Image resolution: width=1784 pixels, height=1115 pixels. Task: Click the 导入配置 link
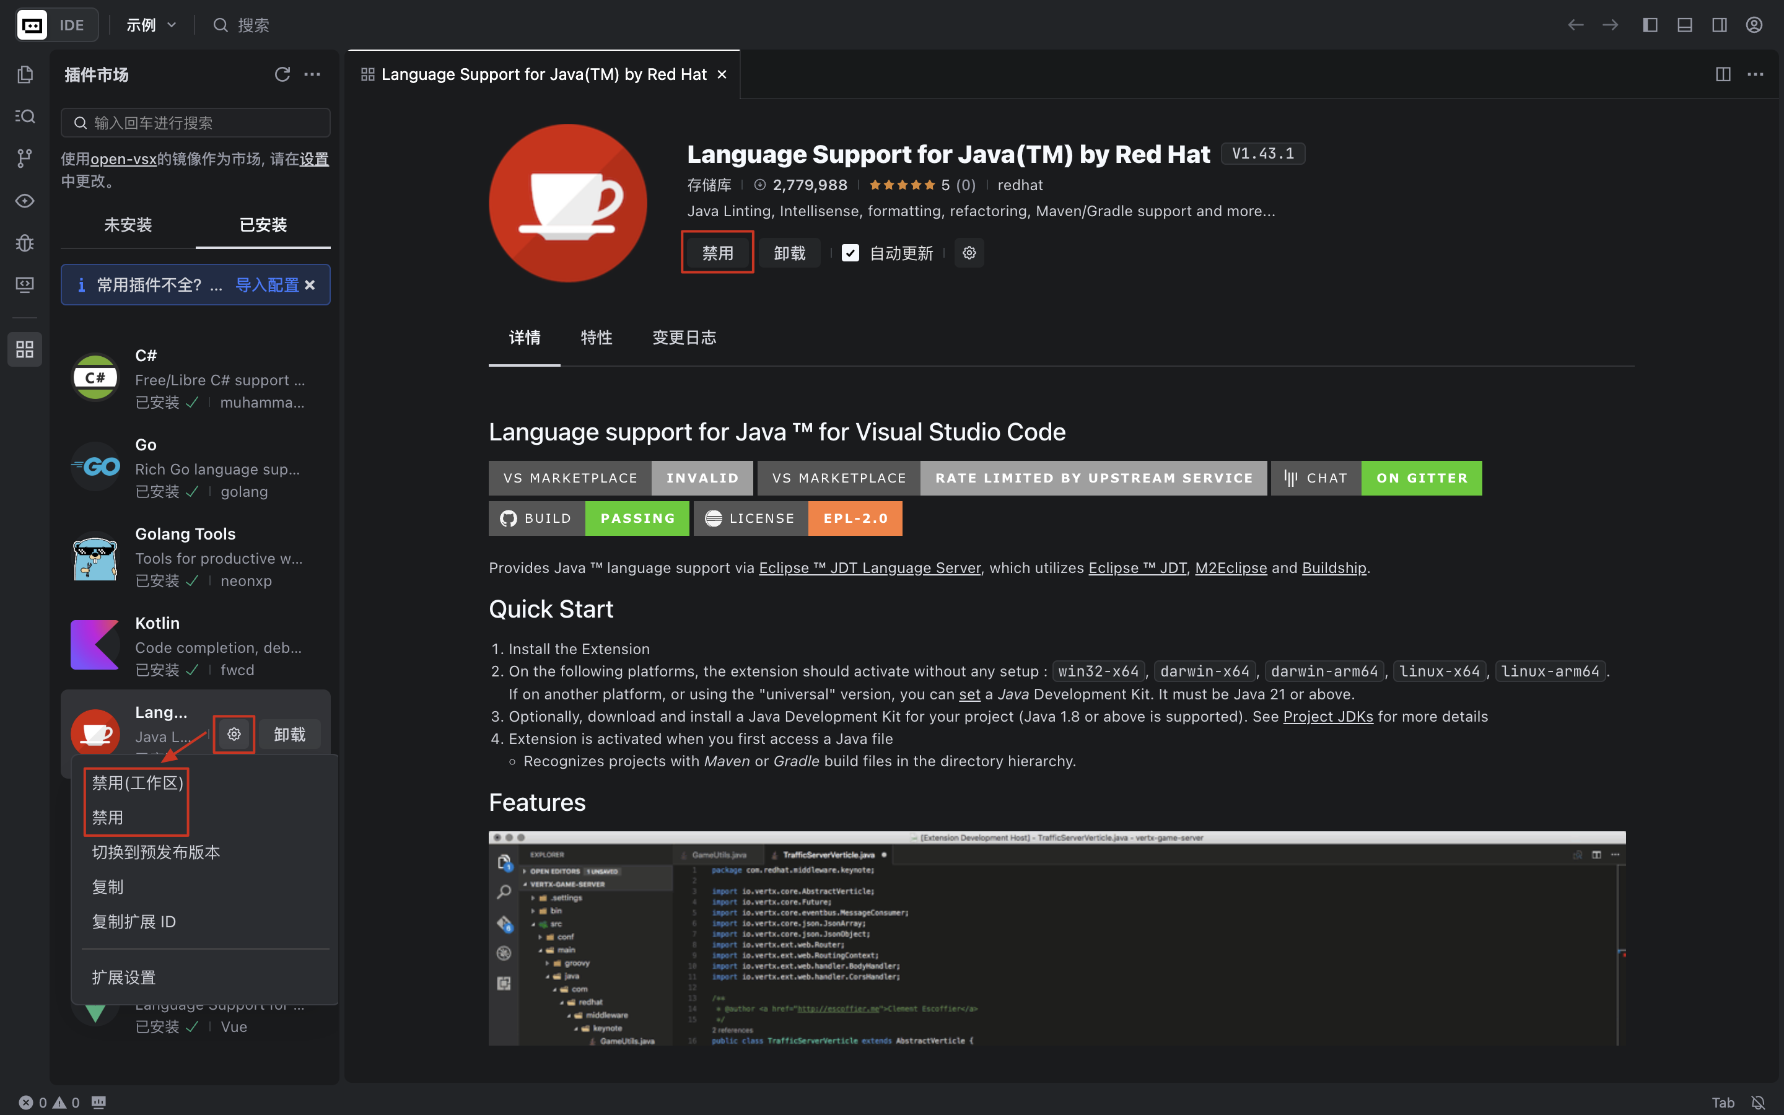(267, 285)
